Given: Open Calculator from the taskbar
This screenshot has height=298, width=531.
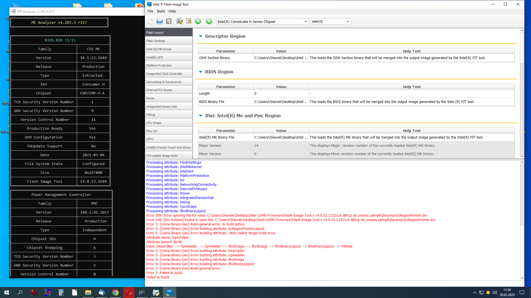Looking at the screenshot, I should (61, 292).
